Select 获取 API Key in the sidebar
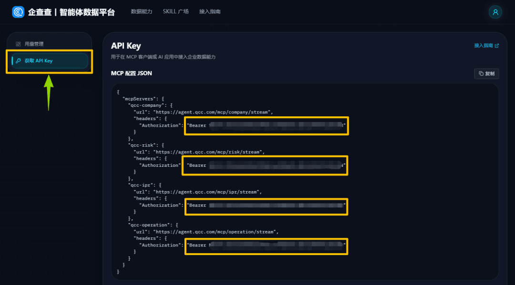This screenshot has width=515, height=285. (x=49, y=61)
